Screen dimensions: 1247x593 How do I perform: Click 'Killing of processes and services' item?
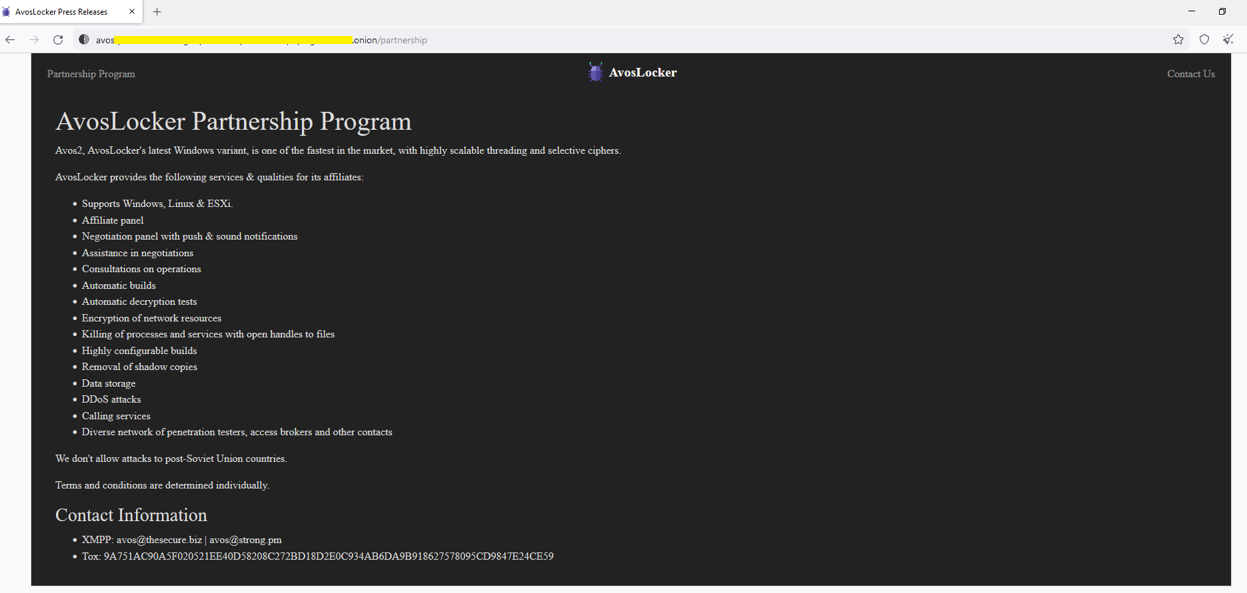click(208, 334)
